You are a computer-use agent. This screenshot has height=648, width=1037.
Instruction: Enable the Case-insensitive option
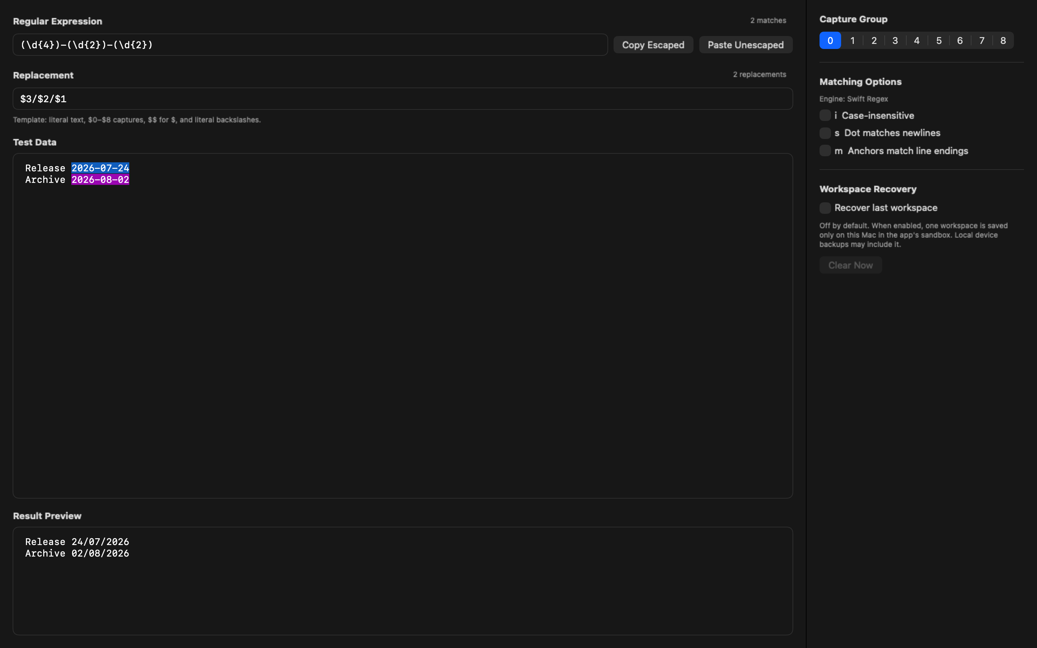tap(825, 116)
